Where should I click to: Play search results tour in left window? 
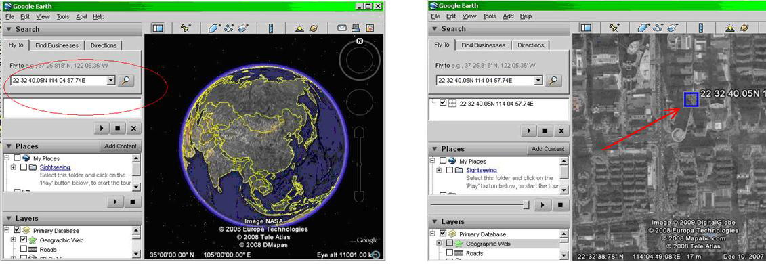pyautogui.click(x=101, y=128)
